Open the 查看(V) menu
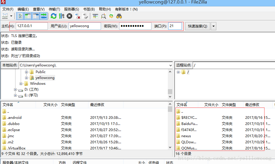 point(39,9)
